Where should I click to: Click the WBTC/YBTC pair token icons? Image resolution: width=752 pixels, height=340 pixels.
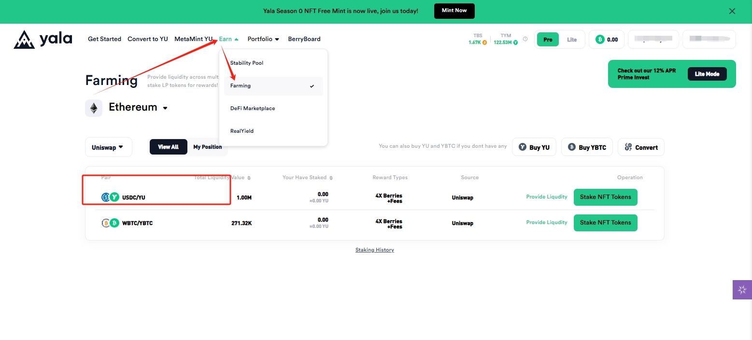coord(110,223)
